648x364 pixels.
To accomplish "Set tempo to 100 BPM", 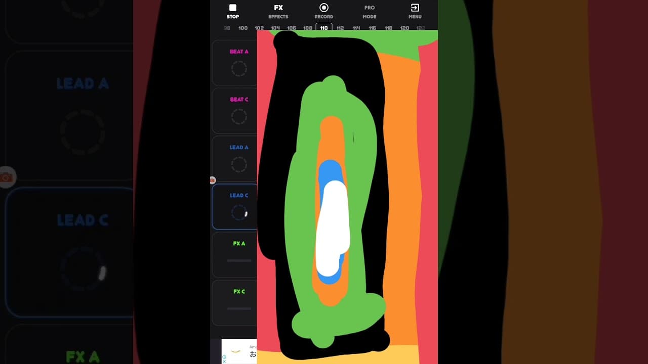I will (x=243, y=28).
